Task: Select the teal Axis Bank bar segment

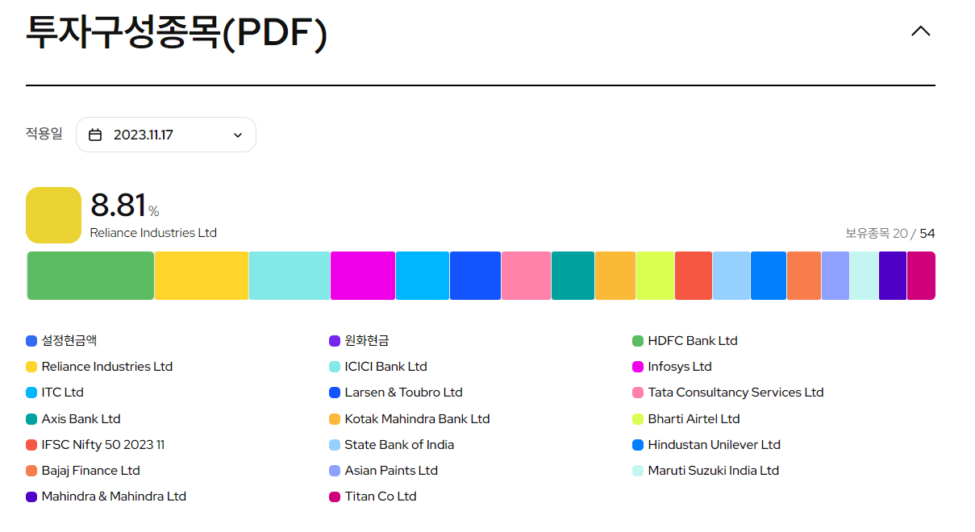Action: 573,276
